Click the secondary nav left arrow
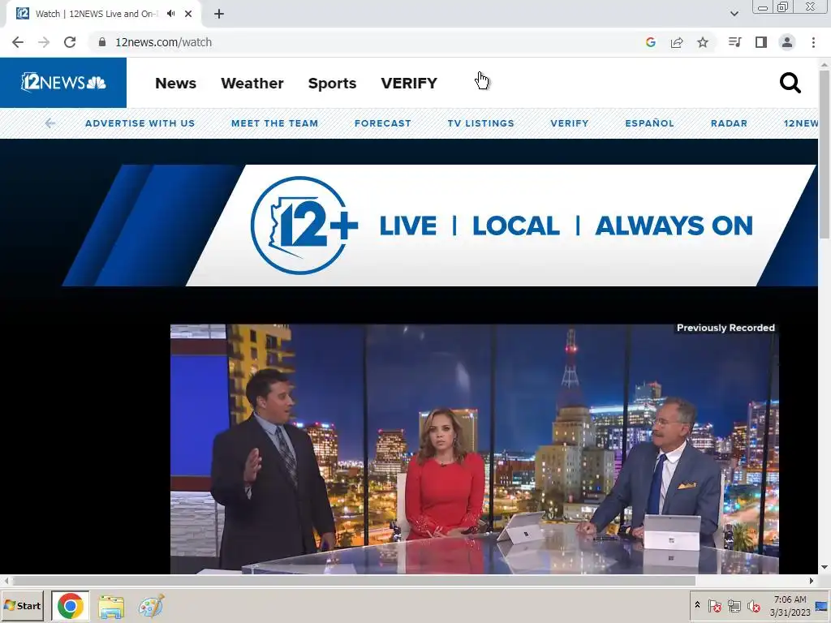This screenshot has width=831, height=623. (x=50, y=123)
